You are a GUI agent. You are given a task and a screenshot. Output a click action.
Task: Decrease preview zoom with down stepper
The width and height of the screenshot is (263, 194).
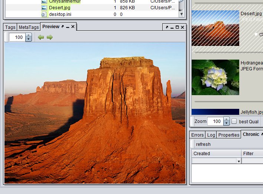coord(29,39)
